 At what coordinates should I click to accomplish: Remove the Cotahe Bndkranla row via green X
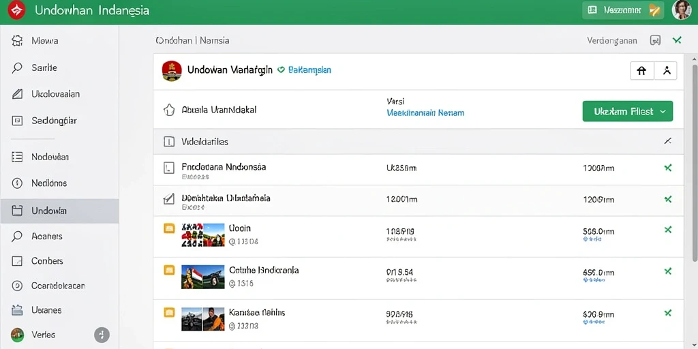coord(668,271)
